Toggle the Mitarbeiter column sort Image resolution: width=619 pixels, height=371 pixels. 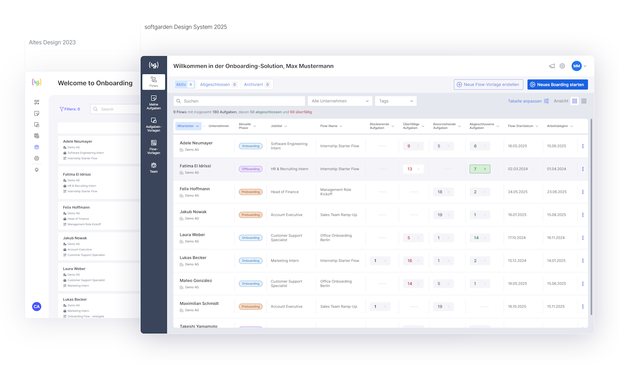click(188, 126)
